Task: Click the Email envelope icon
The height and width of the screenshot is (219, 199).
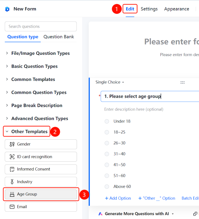Action: 12,207
